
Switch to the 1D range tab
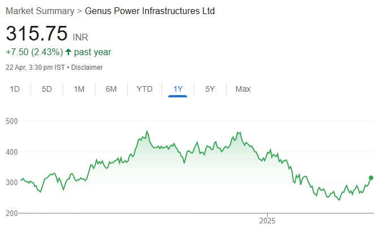15,89
